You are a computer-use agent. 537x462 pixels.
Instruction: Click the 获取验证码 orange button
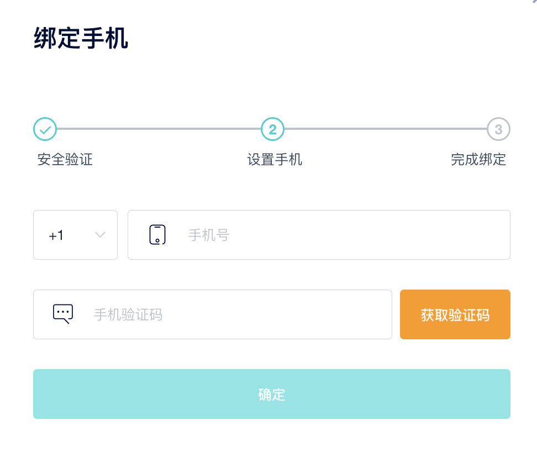[455, 314]
